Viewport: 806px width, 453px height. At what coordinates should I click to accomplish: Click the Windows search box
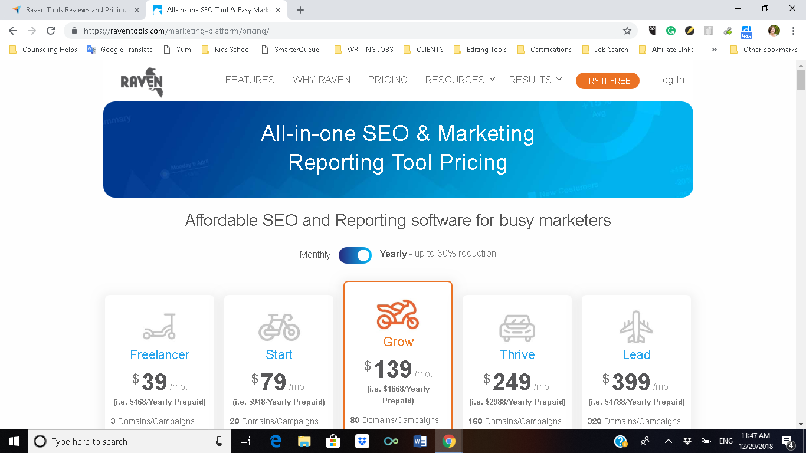tap(130, 441)
